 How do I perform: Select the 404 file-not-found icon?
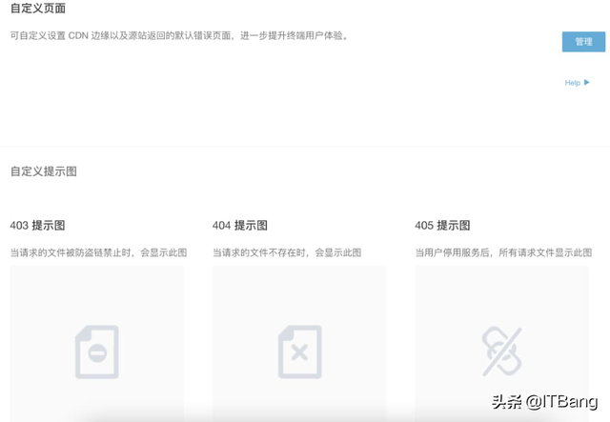299,352
